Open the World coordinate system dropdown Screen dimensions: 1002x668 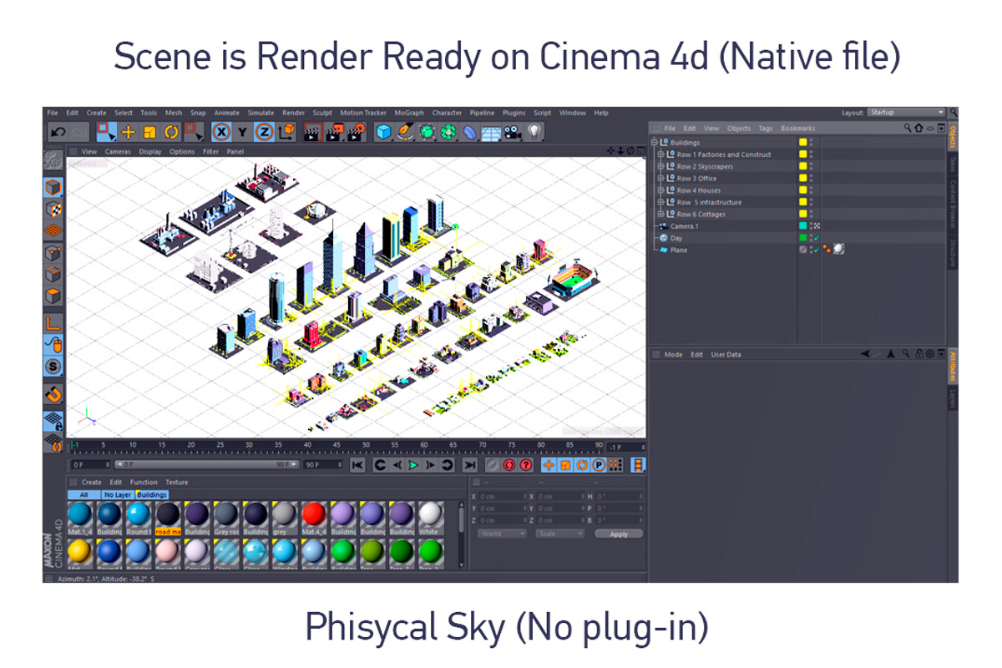coord(502,534)
